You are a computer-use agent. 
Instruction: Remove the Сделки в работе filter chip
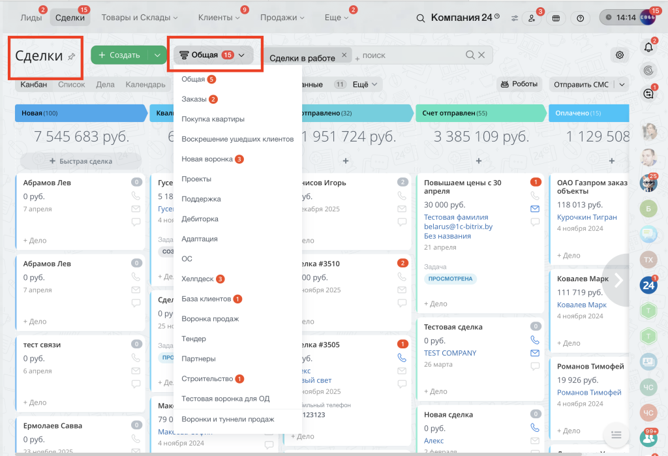[344, 55]
